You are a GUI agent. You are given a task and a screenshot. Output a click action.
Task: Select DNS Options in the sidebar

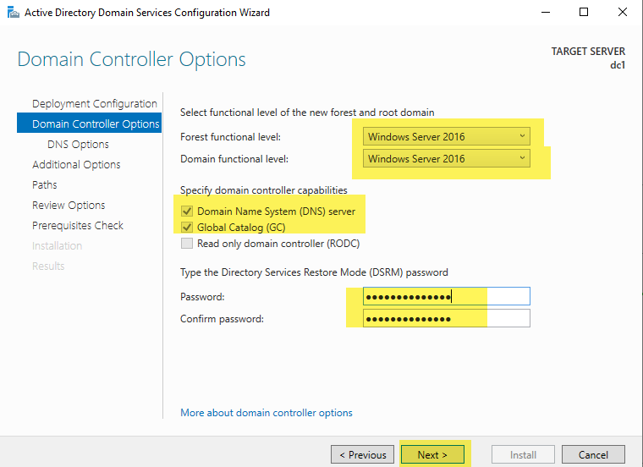(x=78, y=145)
